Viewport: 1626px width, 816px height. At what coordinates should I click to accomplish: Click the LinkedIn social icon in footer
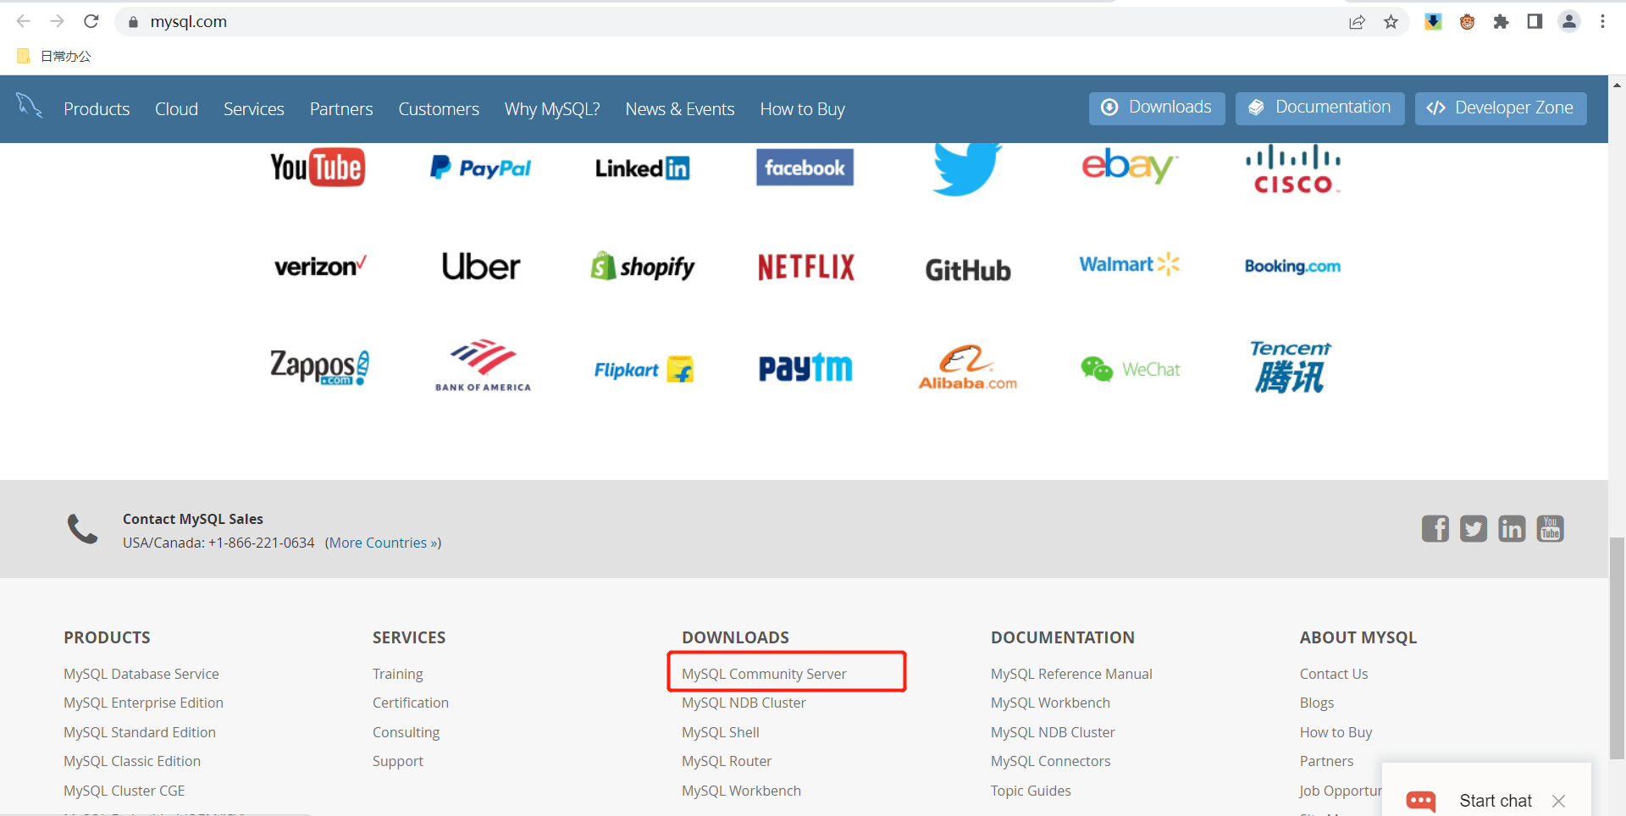click(1512, 529)
